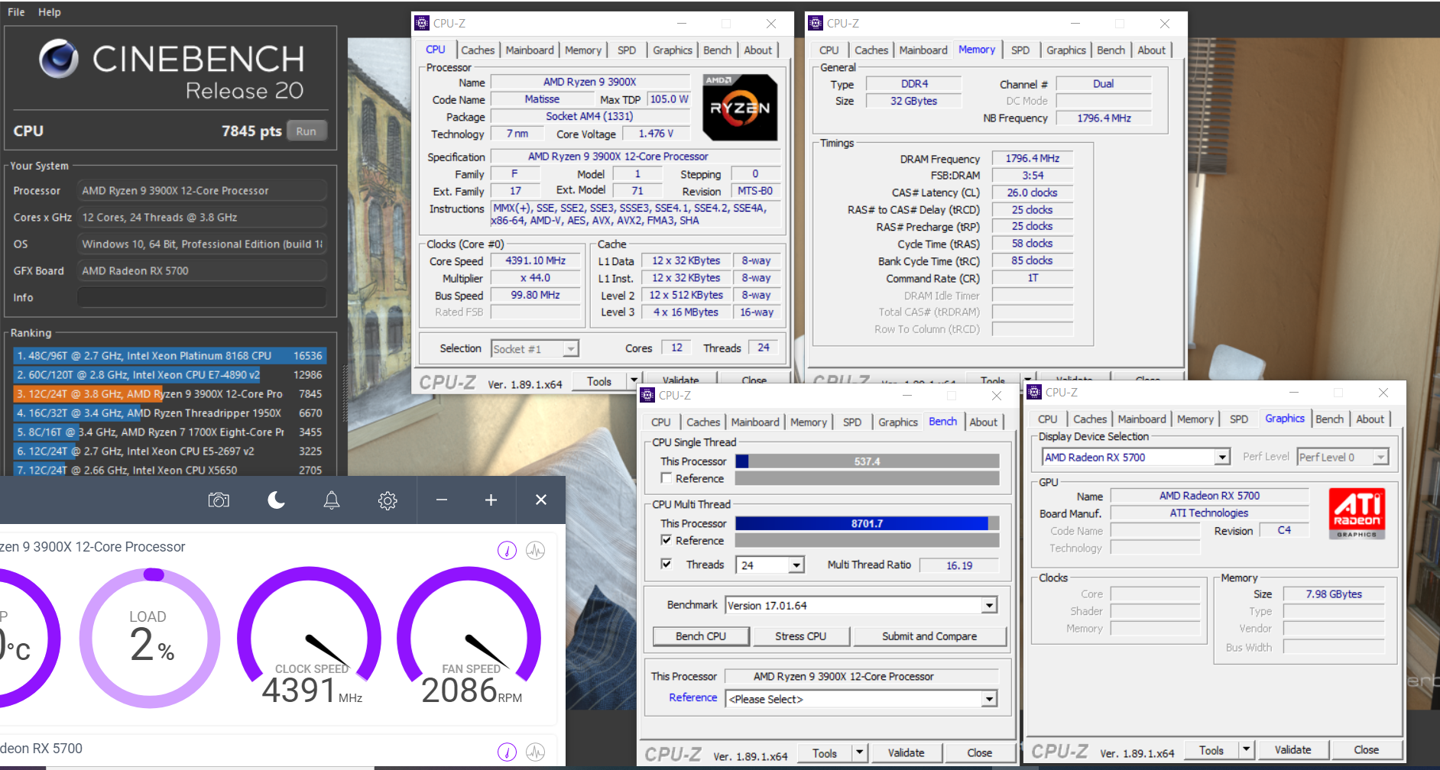The height and width of the screenshot is (770, 1440).
Task: Select gauge view icon on the 3900X processor card
Action: click(507, 550)
